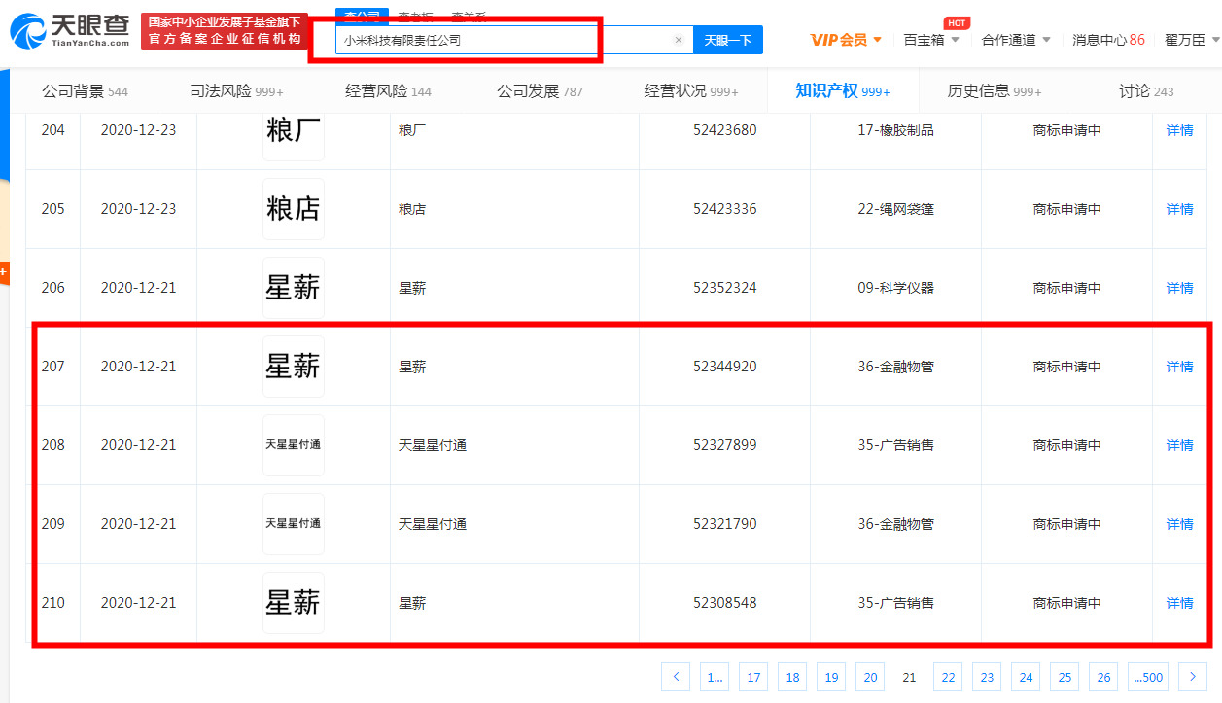Switch to the 公司发展 tab
The width and height of the screenshot is (1222, 703).
[x=540, y=91]
